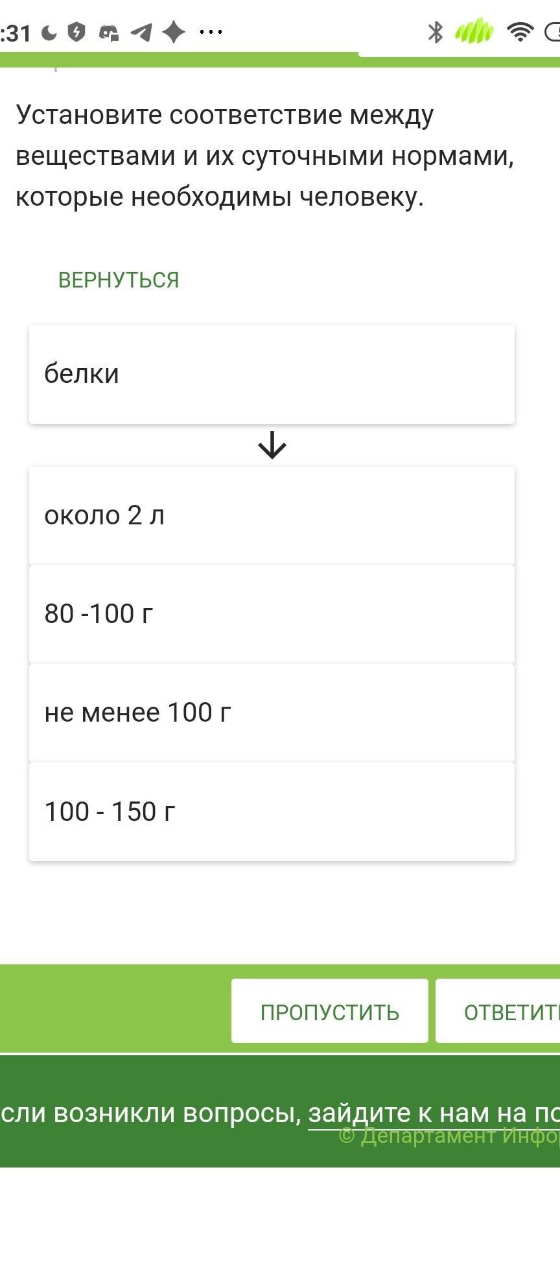Choose the answer 100 - 150 г
The image size is (560, 1272).
coord(272,812)
